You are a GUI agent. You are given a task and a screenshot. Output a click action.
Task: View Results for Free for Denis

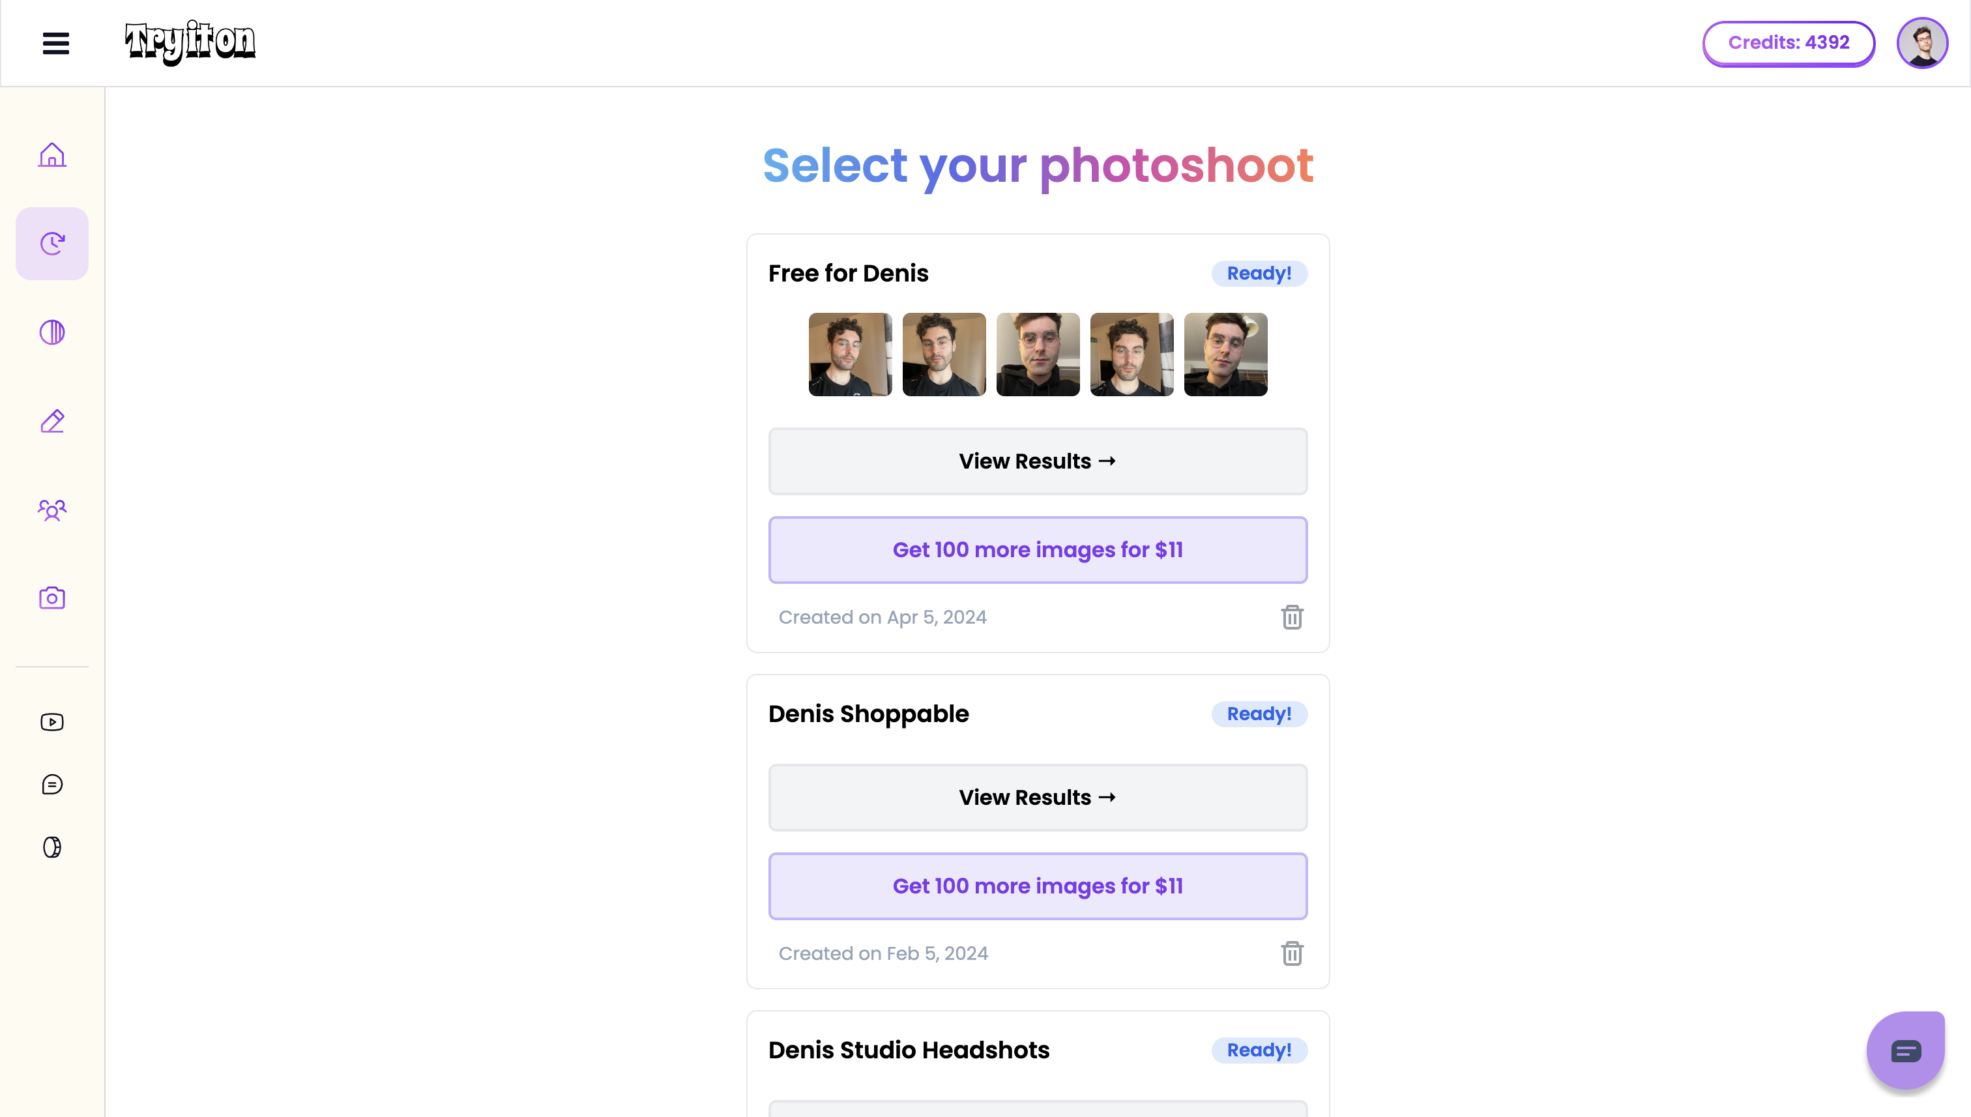click(x=1037, y=461)
